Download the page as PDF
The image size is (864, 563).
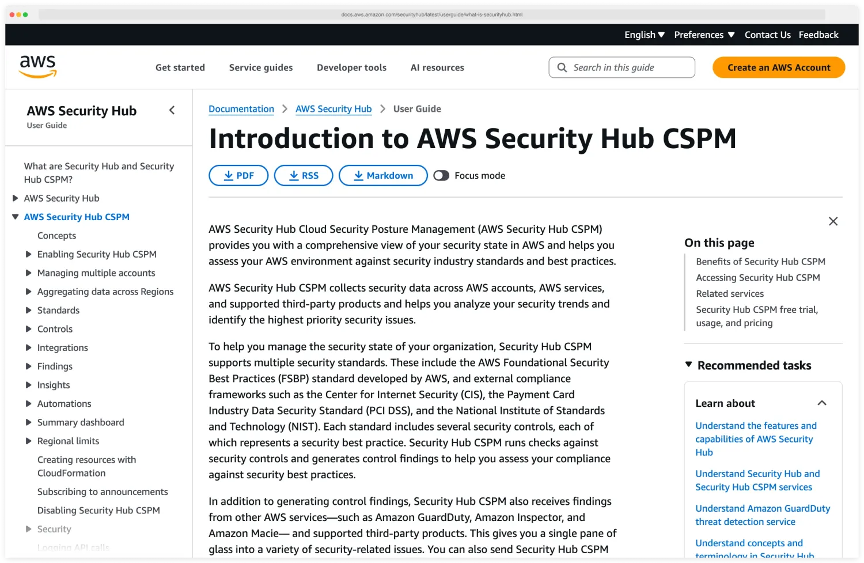[x=238, y=176]
